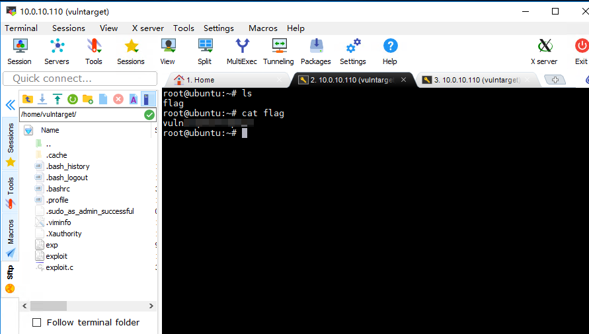Open the MultiExec mode tool
589x334 pixels.
pyautogui.click(x=242, y=51)
